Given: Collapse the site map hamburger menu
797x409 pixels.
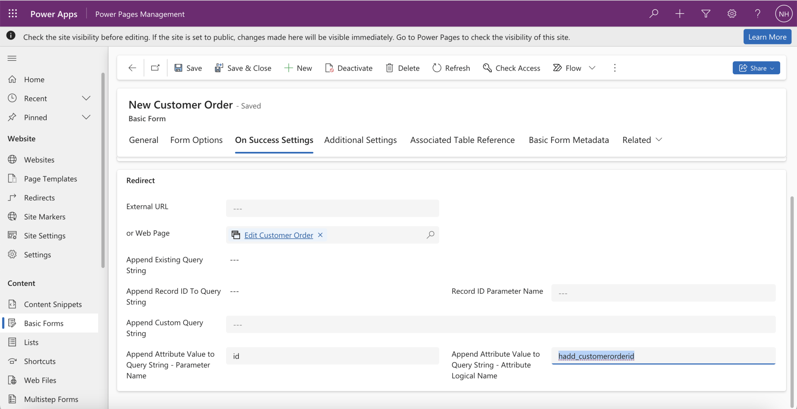Looking at the screenshot, I should point(12,58).
